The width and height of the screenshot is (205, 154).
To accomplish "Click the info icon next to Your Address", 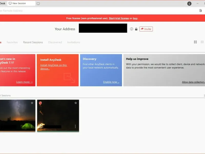I will pyautogui.click(x=131, y=29).
